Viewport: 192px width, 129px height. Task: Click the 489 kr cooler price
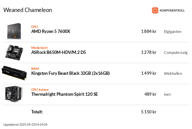click(150, 94)
